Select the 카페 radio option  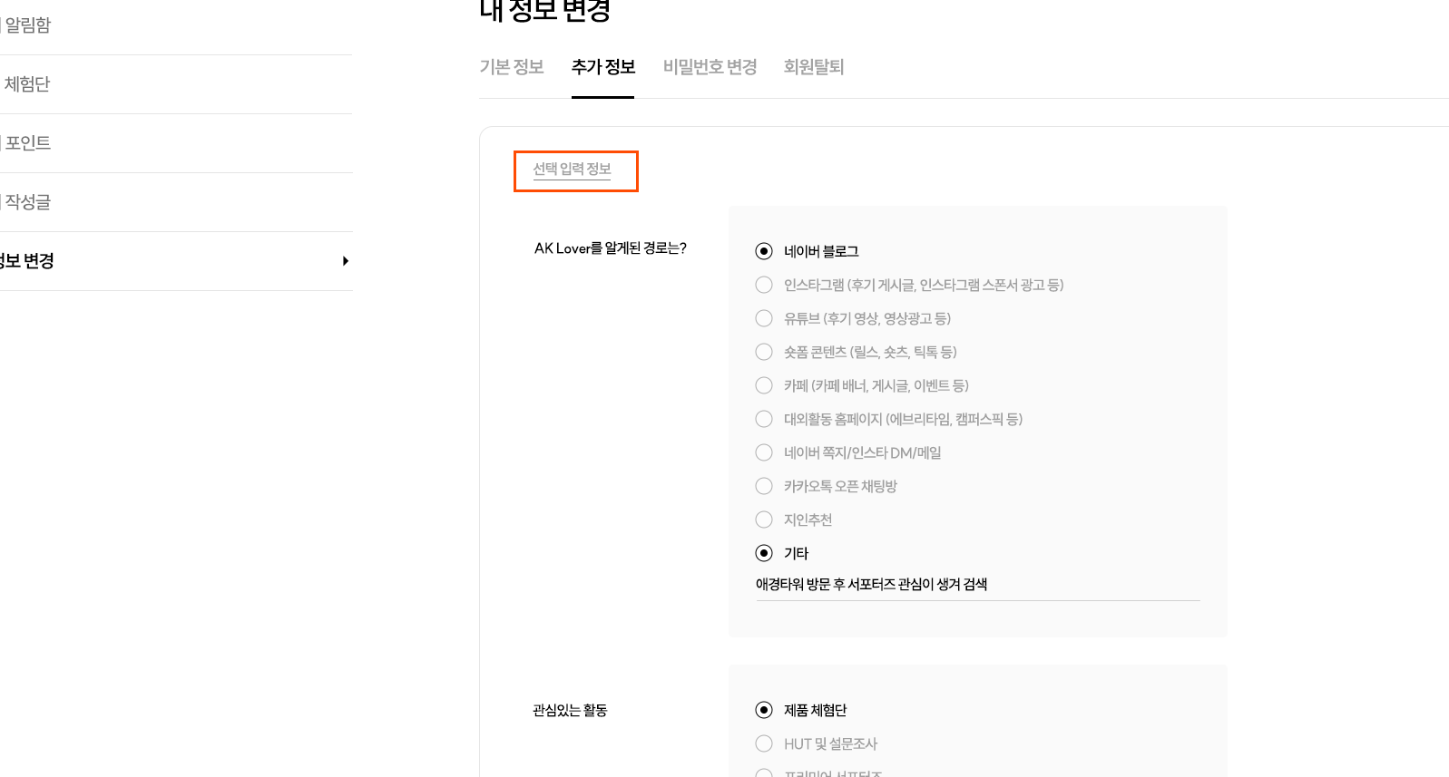tap(764, 385)
